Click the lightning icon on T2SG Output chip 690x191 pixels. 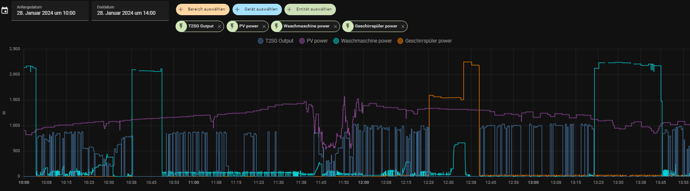(x=181, y=26)
